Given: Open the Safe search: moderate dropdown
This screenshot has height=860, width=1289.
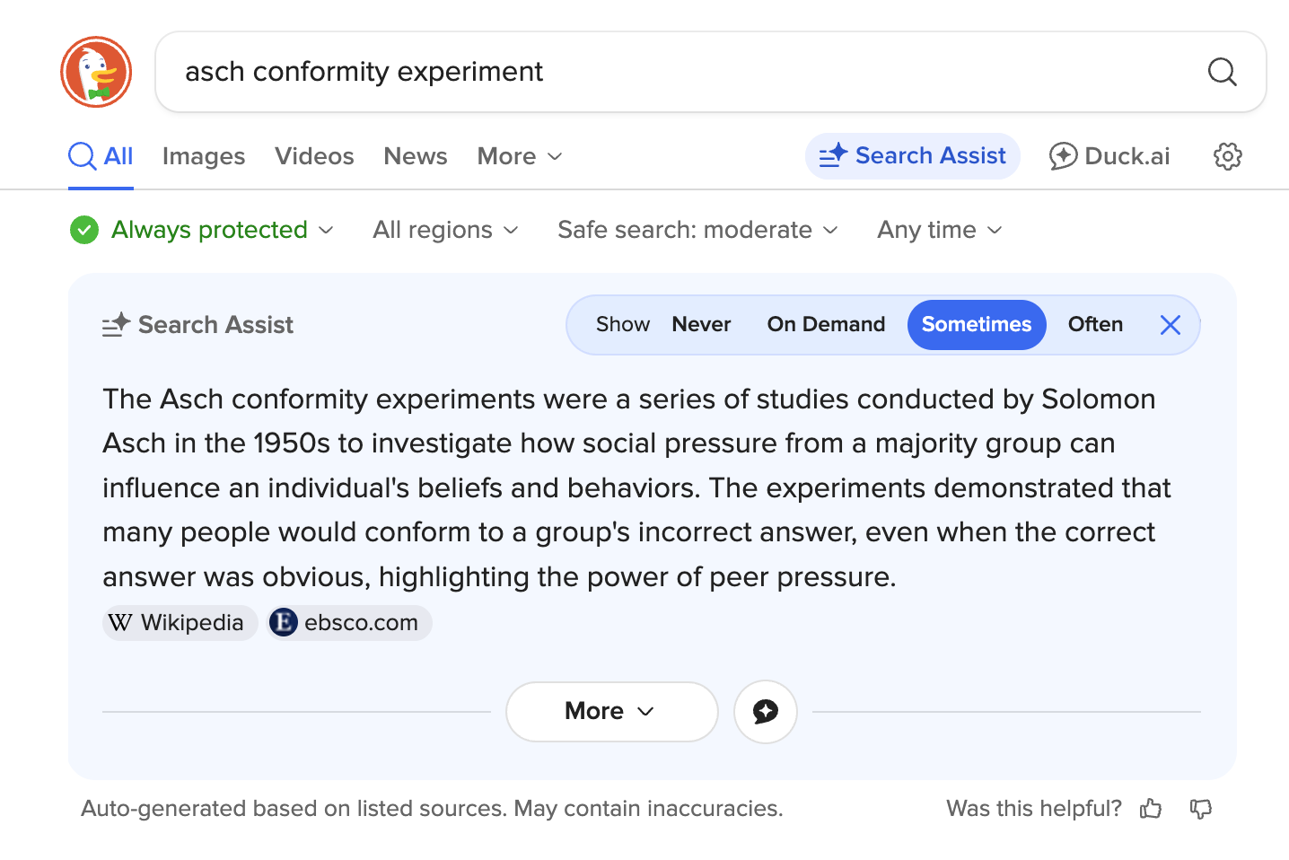Looking at the screenshot, I should click(697, 231).
